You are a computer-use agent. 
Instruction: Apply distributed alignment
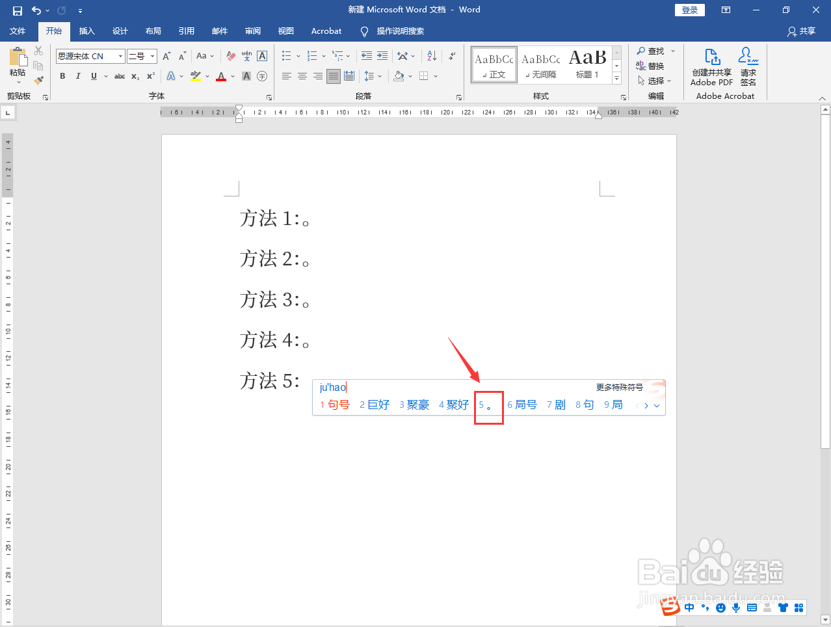coord(349,76)
